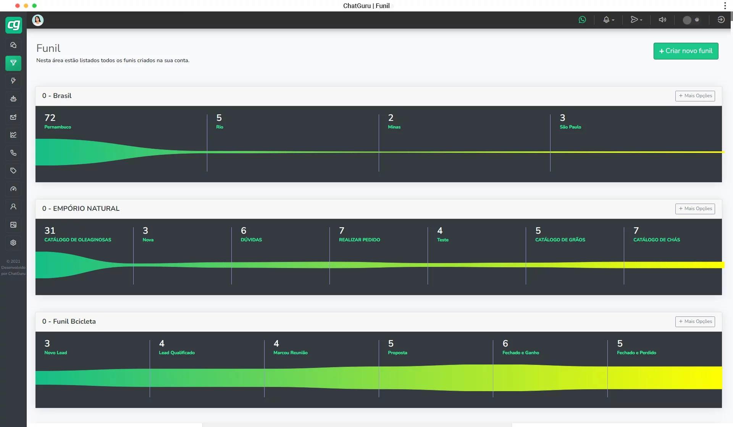Open Mais Opções for the Brasil funnel
The width and height of the screenshot is (733, 427).
[695, 96]
